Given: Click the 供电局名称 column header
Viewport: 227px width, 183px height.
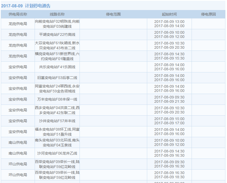Looking at the screenshot, I should point(18,14).
